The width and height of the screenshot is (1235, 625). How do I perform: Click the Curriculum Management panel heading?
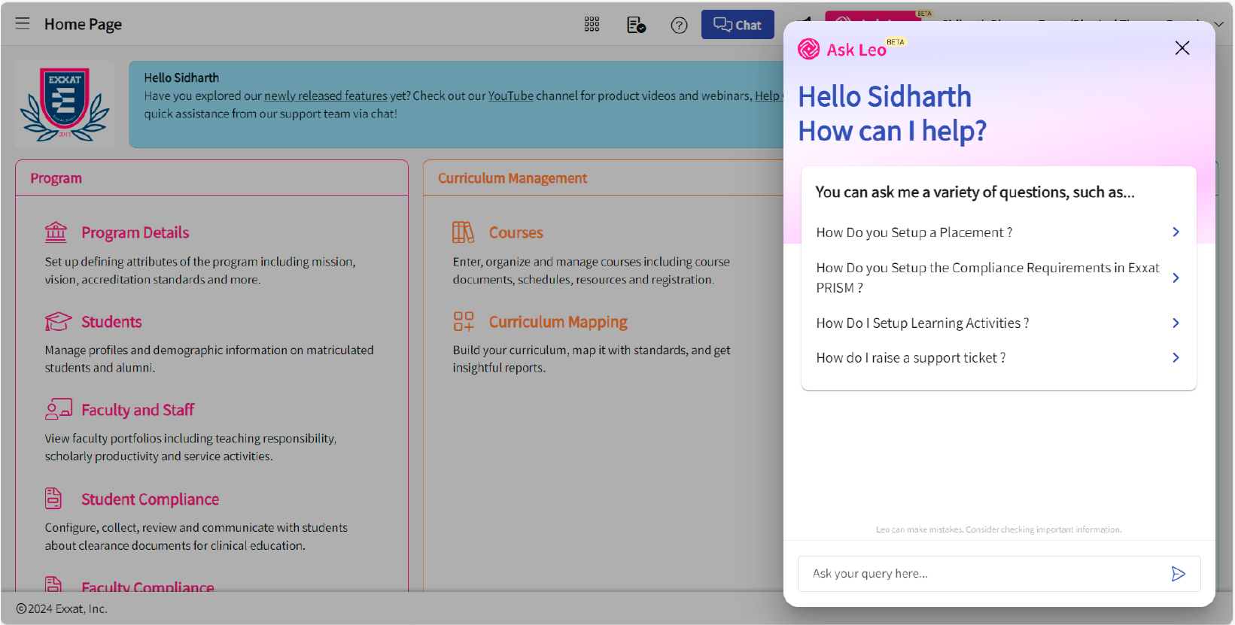(x=513, y=178)
